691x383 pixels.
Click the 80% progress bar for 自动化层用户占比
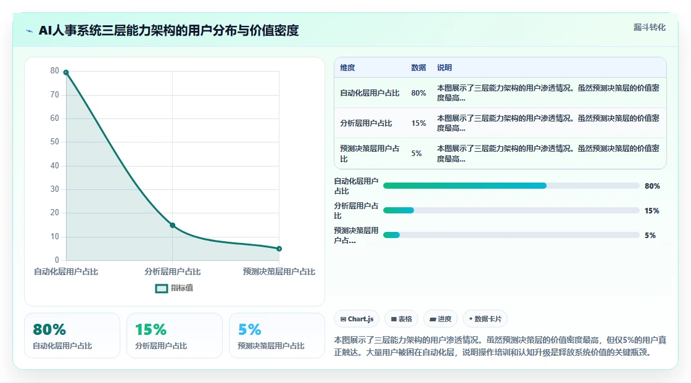click(x=511, y=186)
